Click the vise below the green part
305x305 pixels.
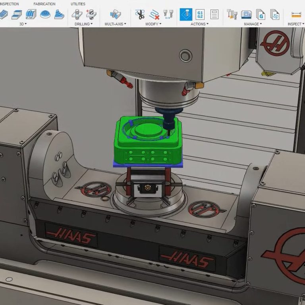pyautogui.click(x=149, y=182)
